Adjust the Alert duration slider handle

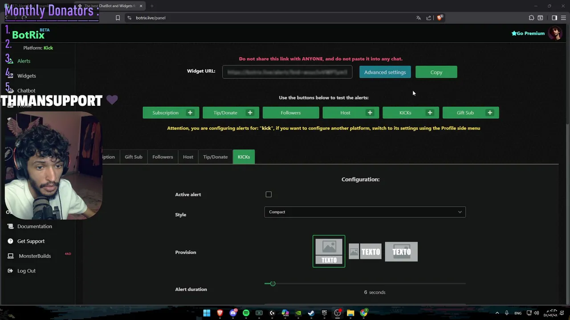(273, 284)
